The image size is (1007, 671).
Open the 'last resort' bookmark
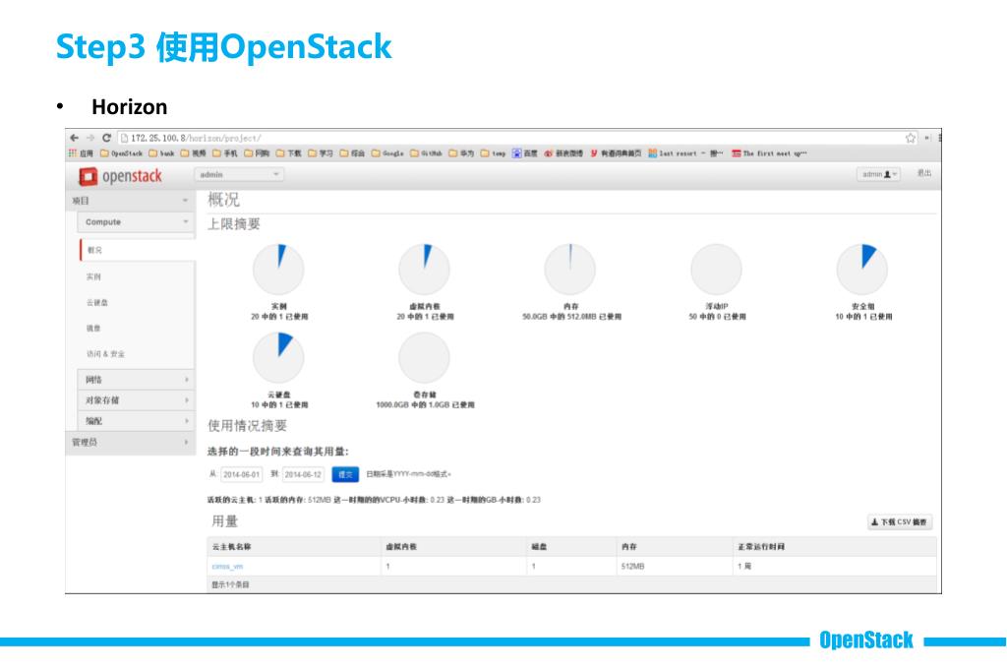tap(685, 152)
